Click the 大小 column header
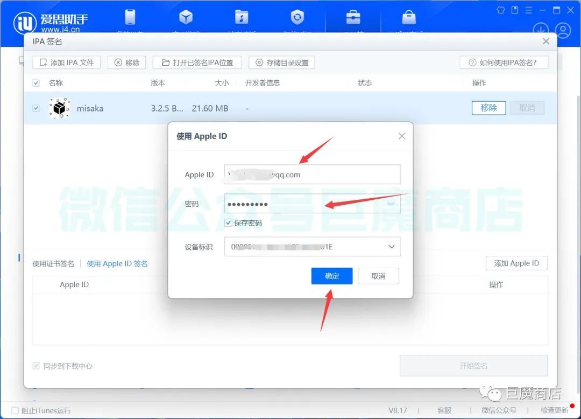This screenshot has height=419, width=581. coord(222,83)
